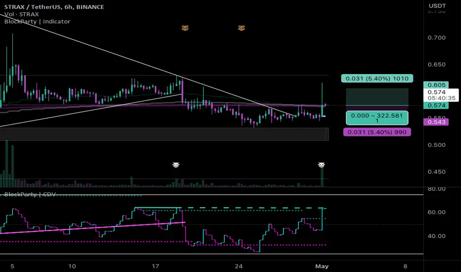This screenshot has height=272, width=461.
Task: Click current price label 0.574 with countdown
Action: (x=441, y=95)
